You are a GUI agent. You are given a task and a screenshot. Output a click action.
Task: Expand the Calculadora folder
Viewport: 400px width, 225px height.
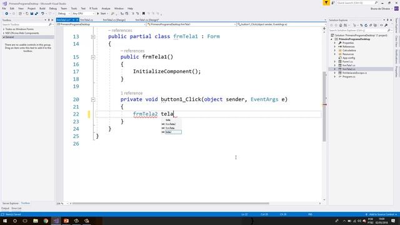click(x=335, y=51)
